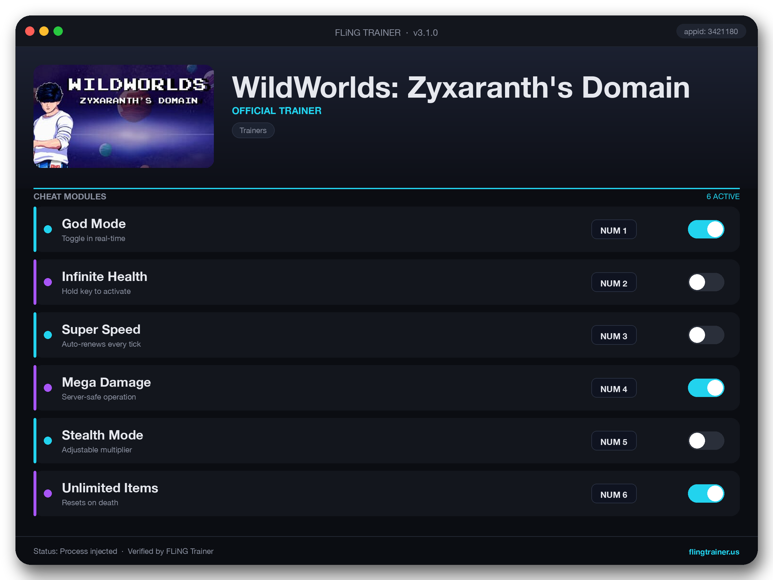Image resolution: width=773 pixels, height=580 pixels.
Task: Click the appid: 3421180 badge
Action: pyautogui.click(x=711, y=32)
